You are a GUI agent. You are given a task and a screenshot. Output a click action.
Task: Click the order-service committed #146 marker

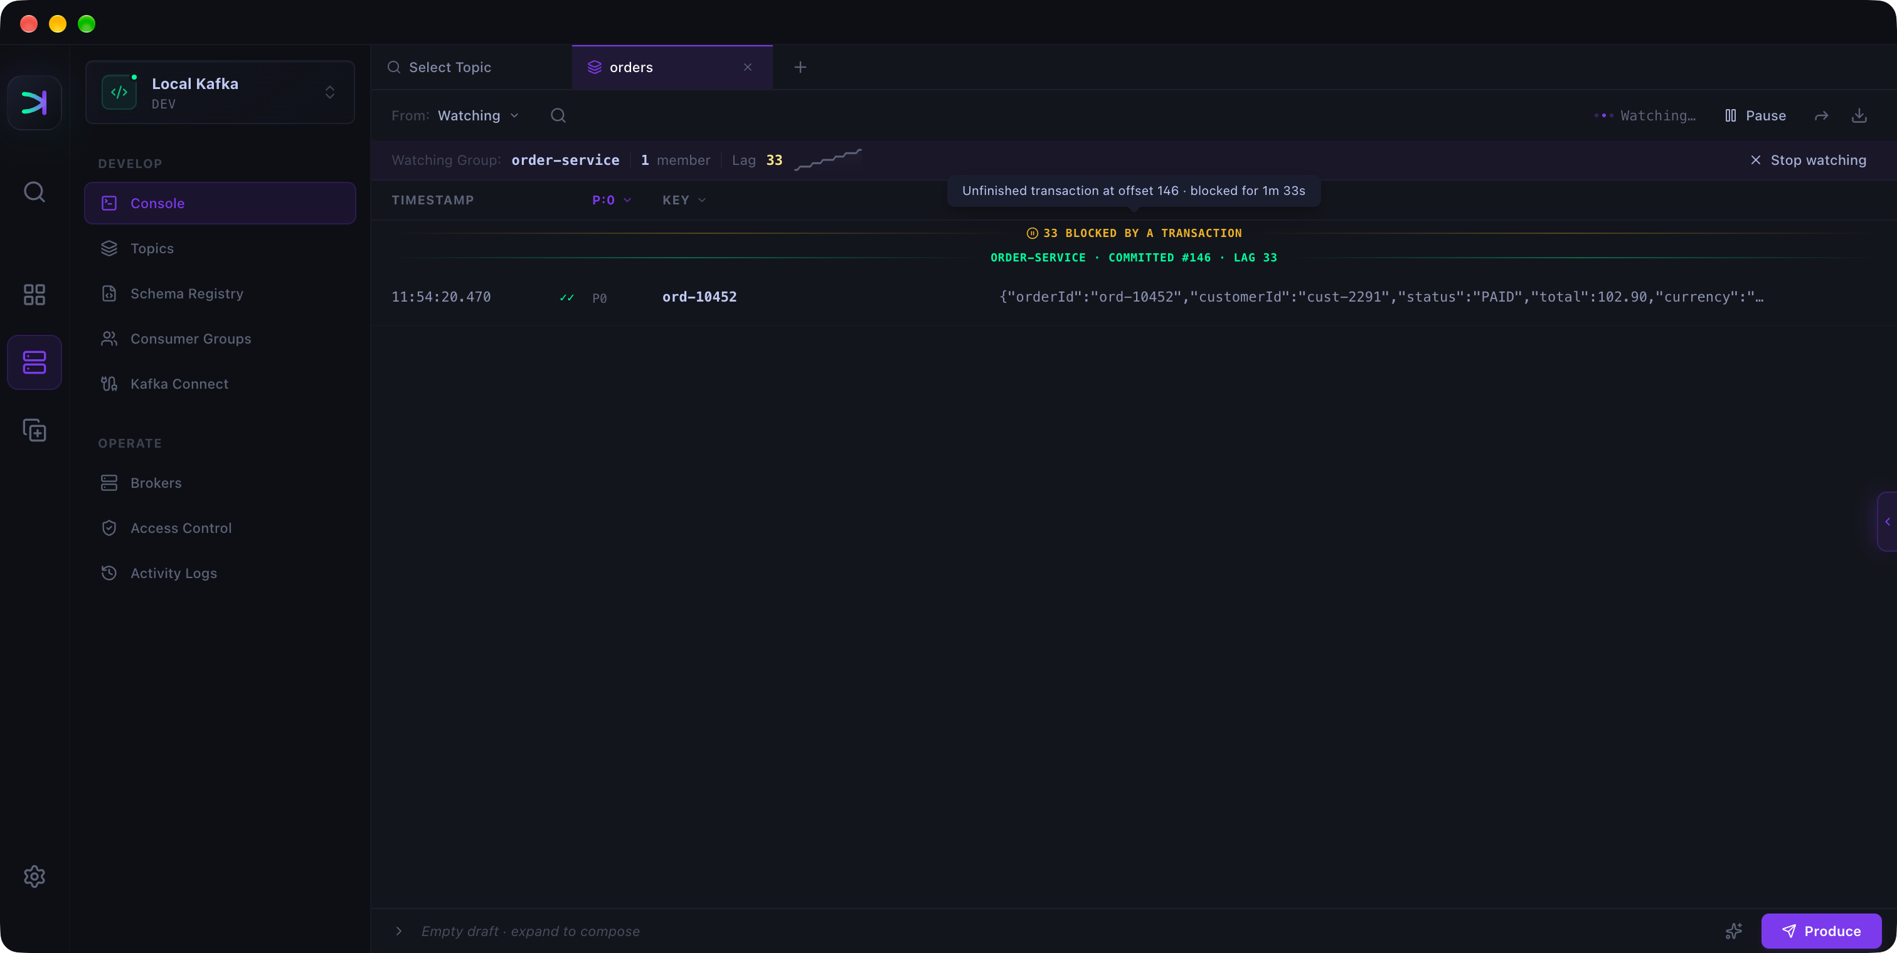1134,258
